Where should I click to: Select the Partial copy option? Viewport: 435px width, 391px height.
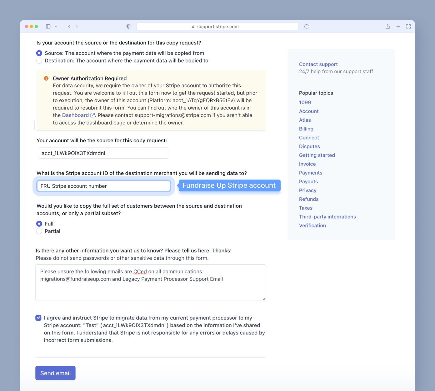[39, 231]
